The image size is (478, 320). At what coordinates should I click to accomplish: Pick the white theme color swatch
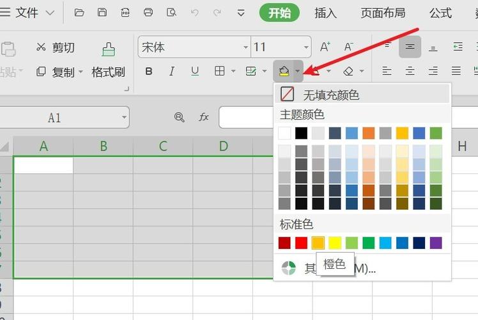click(x=285, y=133)
